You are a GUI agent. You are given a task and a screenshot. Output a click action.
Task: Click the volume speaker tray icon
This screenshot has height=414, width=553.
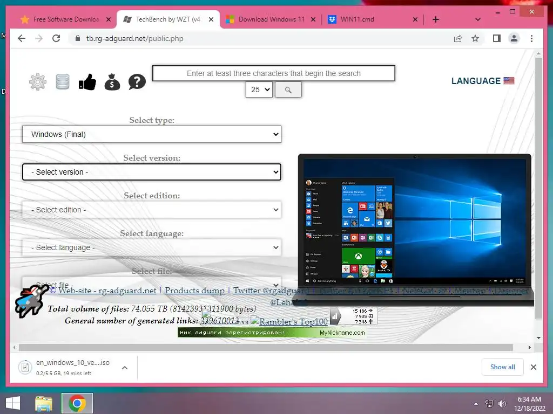[502, 403]
